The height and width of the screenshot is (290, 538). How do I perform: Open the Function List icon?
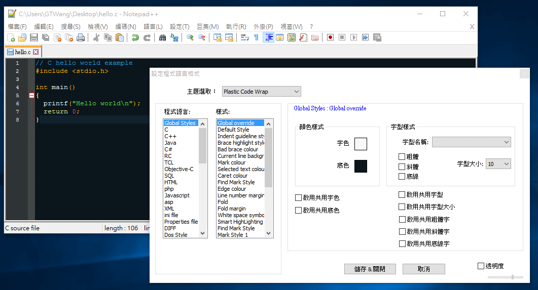pyautogui.click(x=303, y=37)
